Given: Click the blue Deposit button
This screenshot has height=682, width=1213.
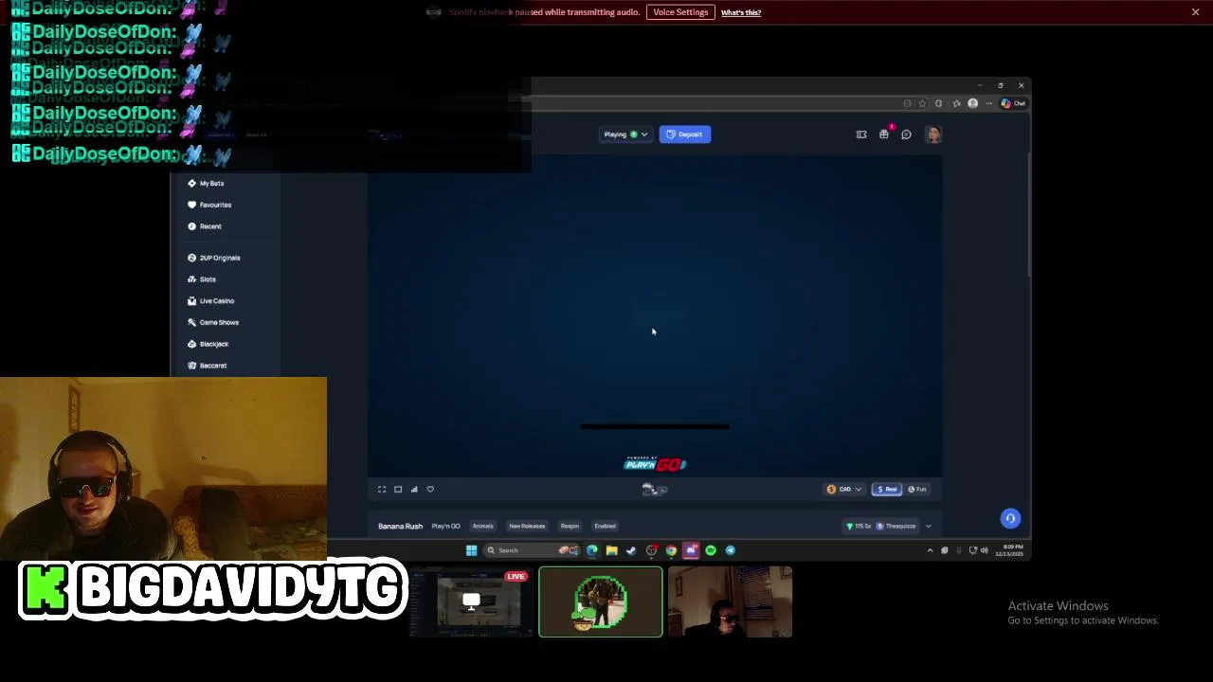Looking at the screenshot, I should 684,135.
